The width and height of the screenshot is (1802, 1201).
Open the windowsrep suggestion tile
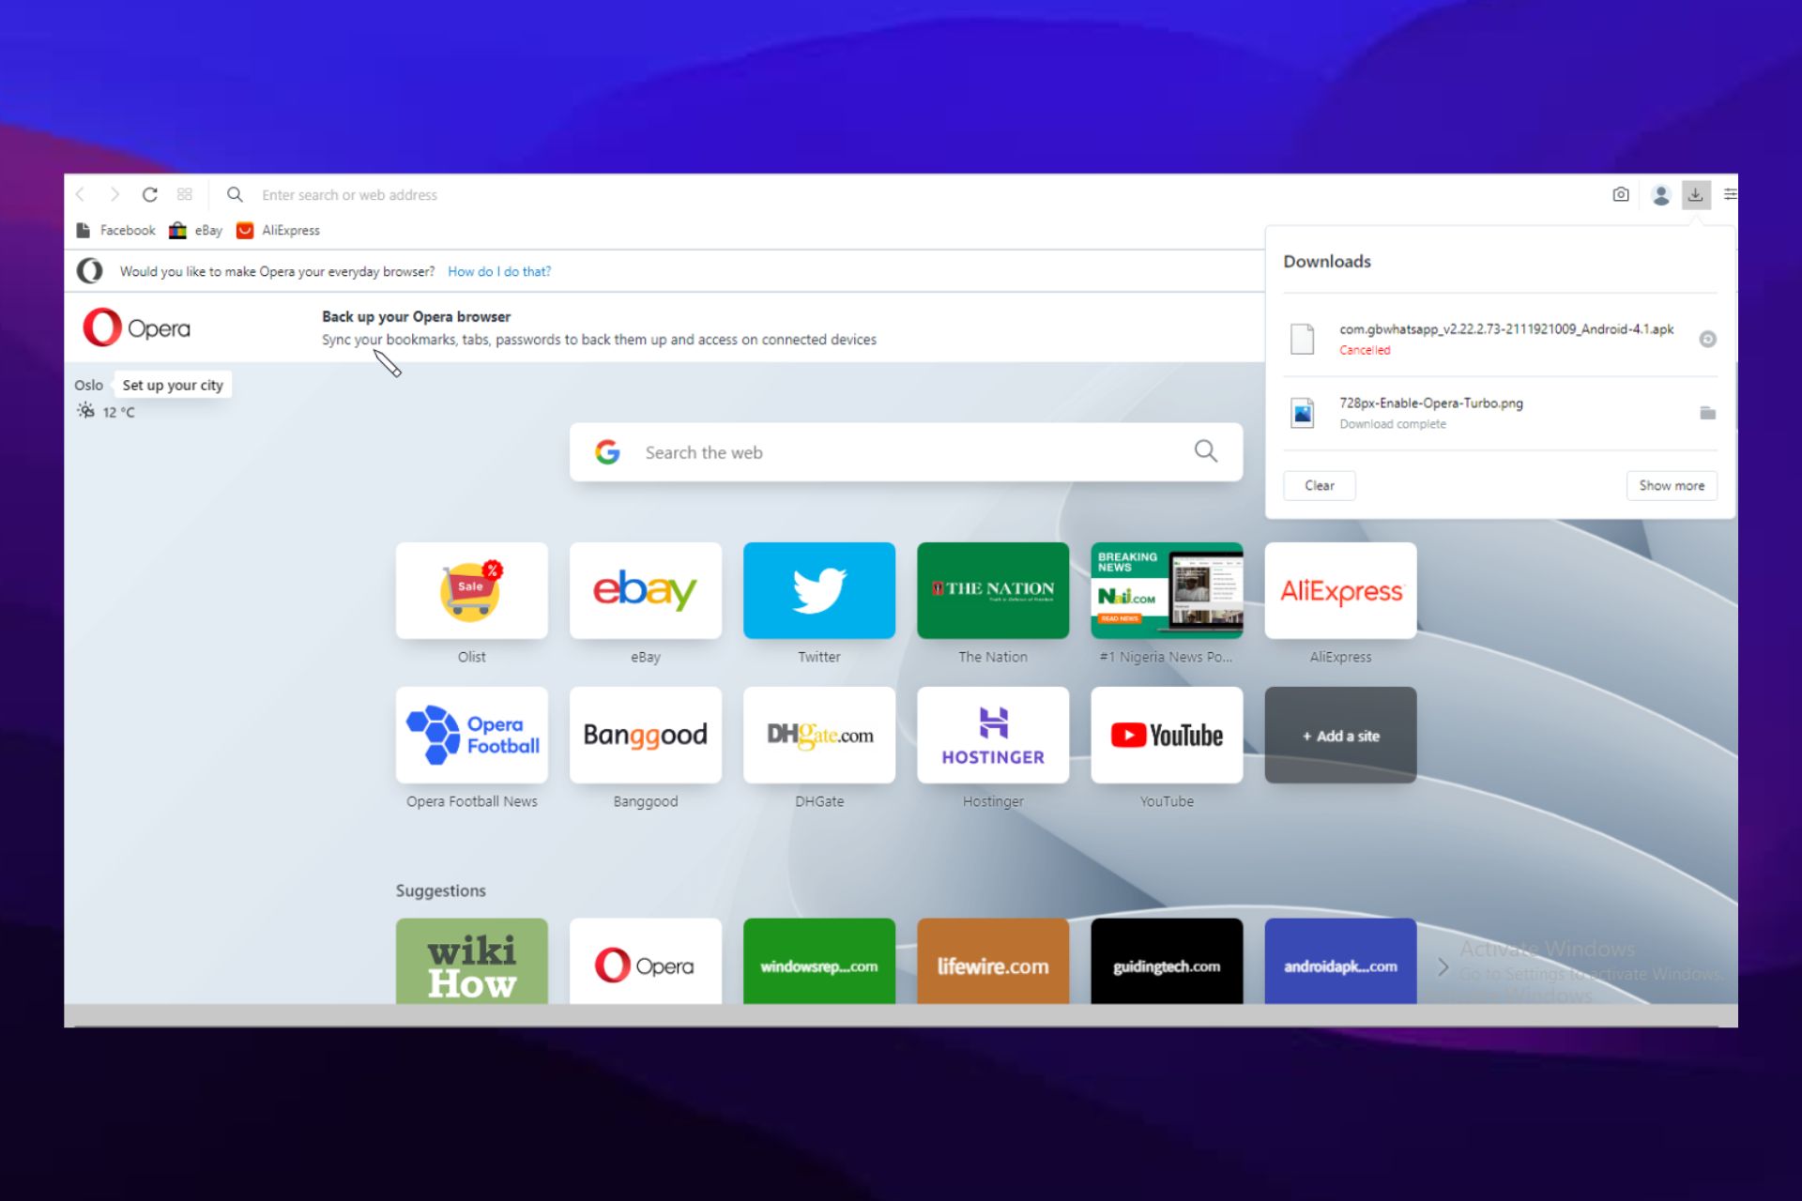[819, 961]
